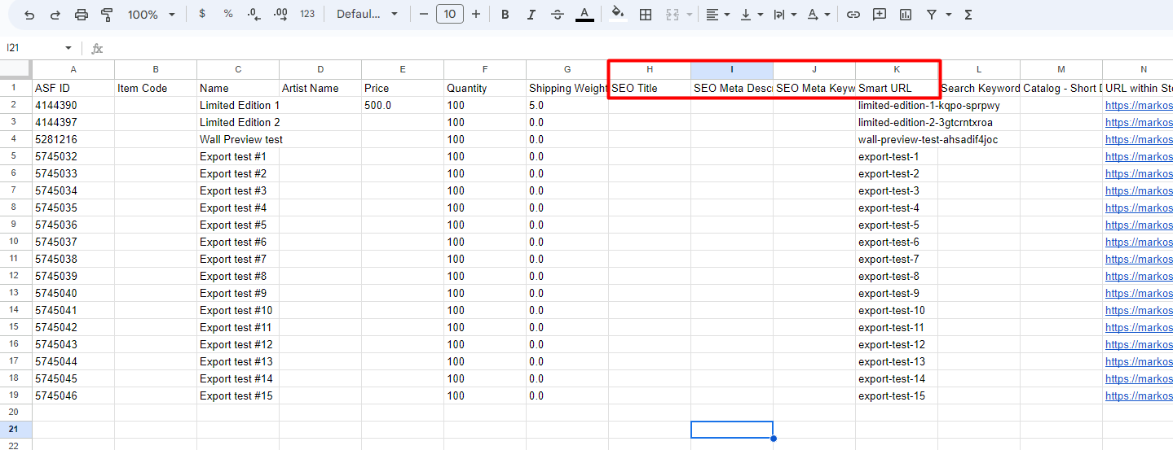Viewport: 1173px width, 450px height.
Task: Open the functions (sigma) menu
Action: [x=968, y=15]
